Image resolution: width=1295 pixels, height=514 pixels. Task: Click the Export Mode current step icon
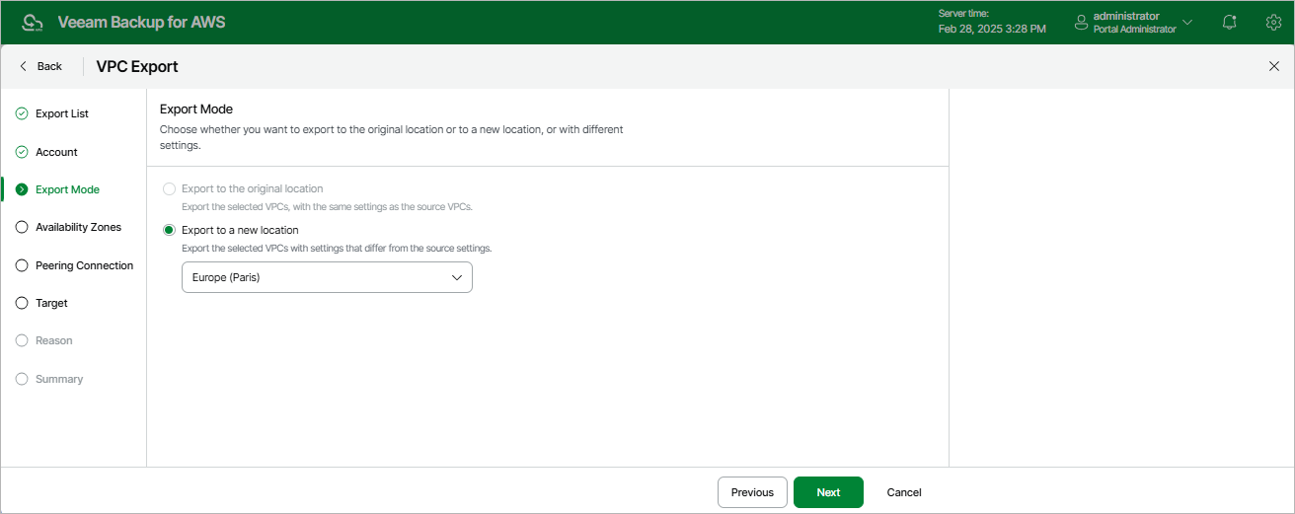[22, 189]
